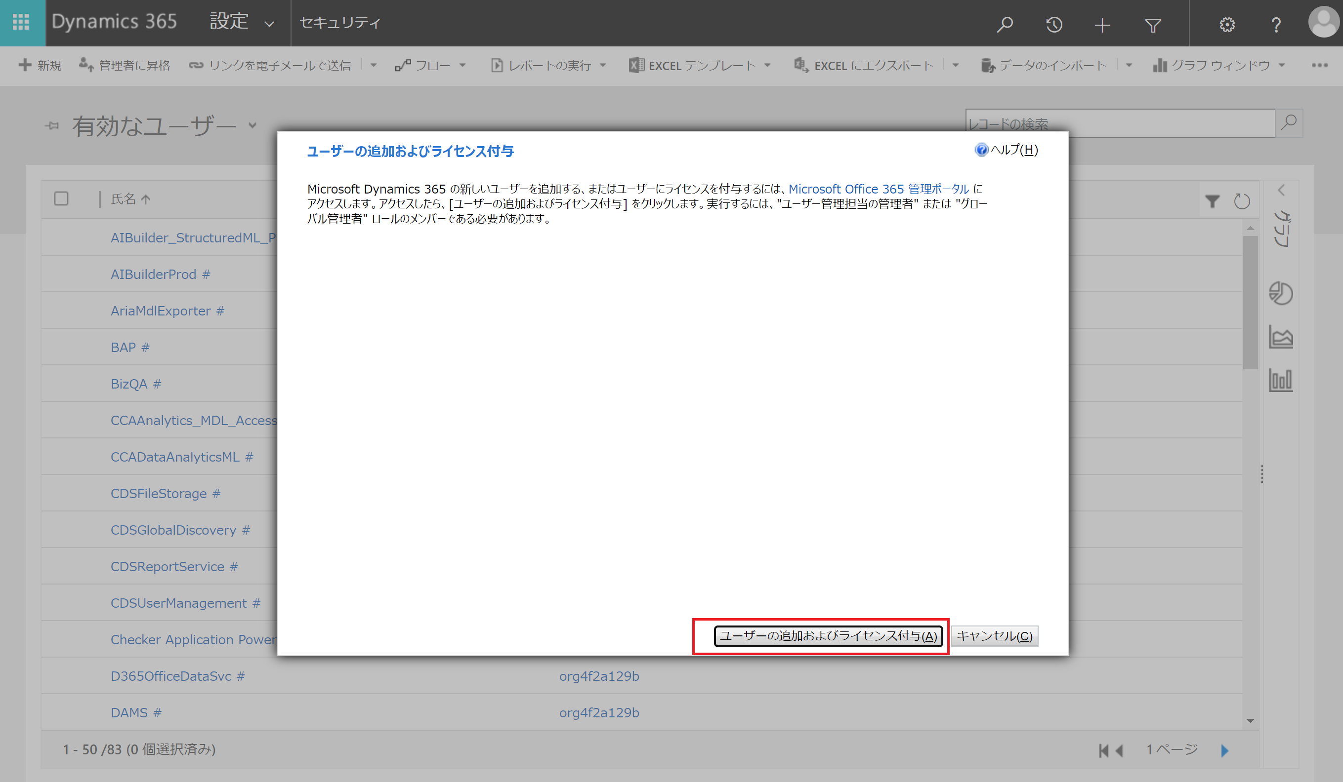Viewport: 1343px width, 782px height.
Task: Go to previous page arrow
Action: 1119,750
